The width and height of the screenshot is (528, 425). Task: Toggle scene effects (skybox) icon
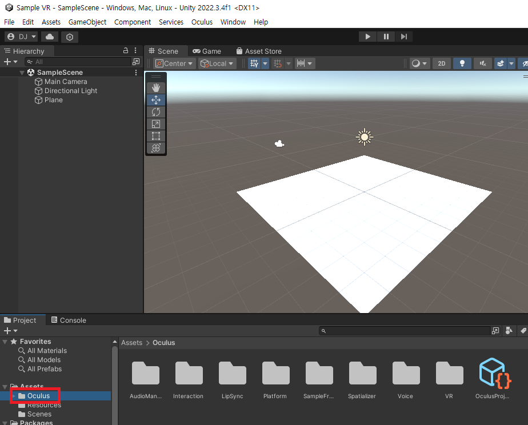(x=501, y=63)
